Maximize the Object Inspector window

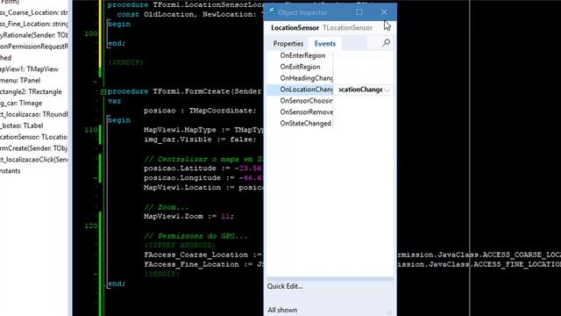[359, 12]
